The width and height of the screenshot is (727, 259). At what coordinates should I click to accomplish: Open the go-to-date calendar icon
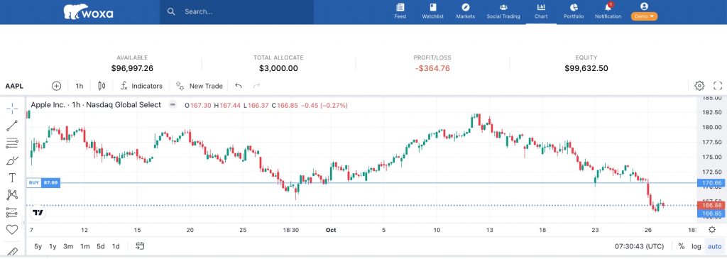pyautogui.click(x=140, y=246)
